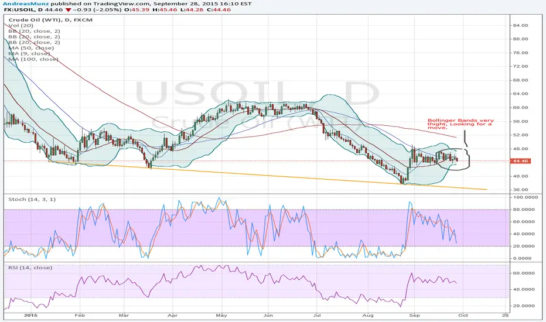
Task: Select the MA (50, close) indicator label
Action: pyautogui.click(x=31, y=48)
